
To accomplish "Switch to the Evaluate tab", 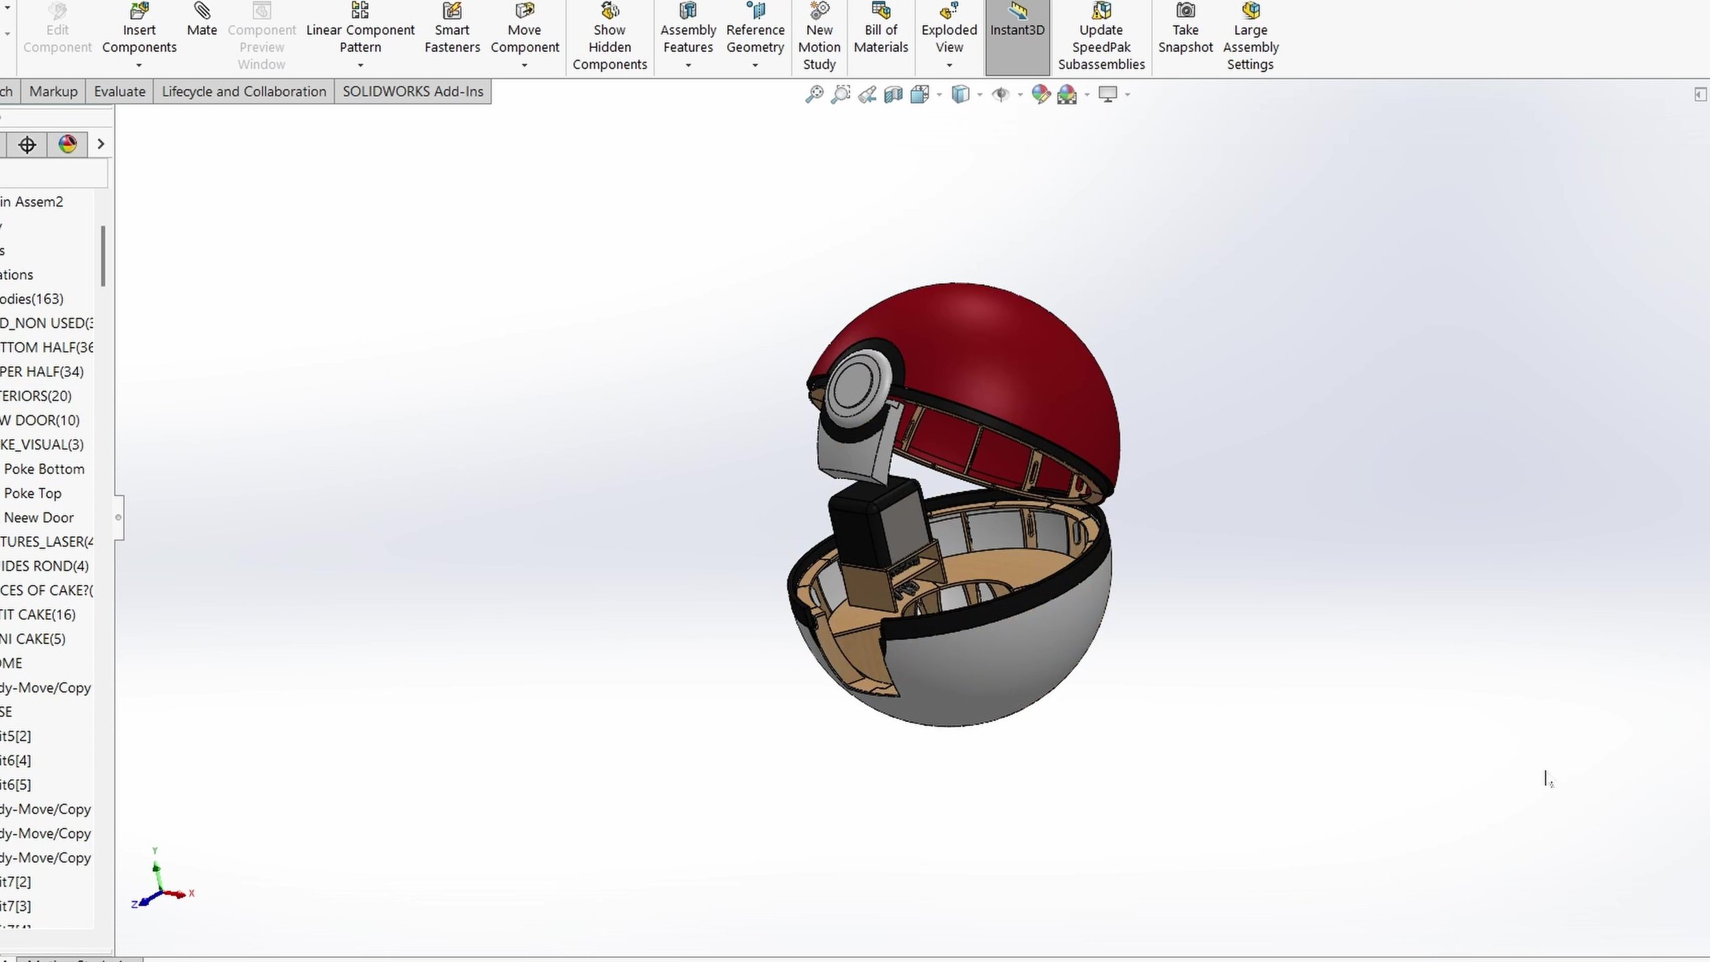I will point(120,92).
